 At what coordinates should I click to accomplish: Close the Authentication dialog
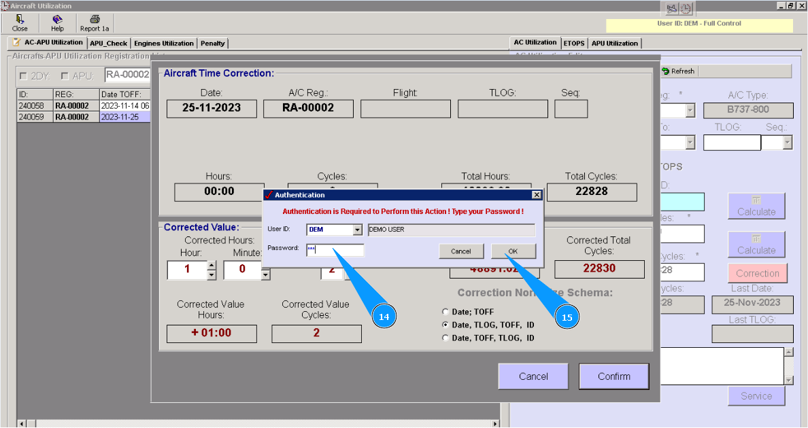pyautogui.click(x=537, y=195)
